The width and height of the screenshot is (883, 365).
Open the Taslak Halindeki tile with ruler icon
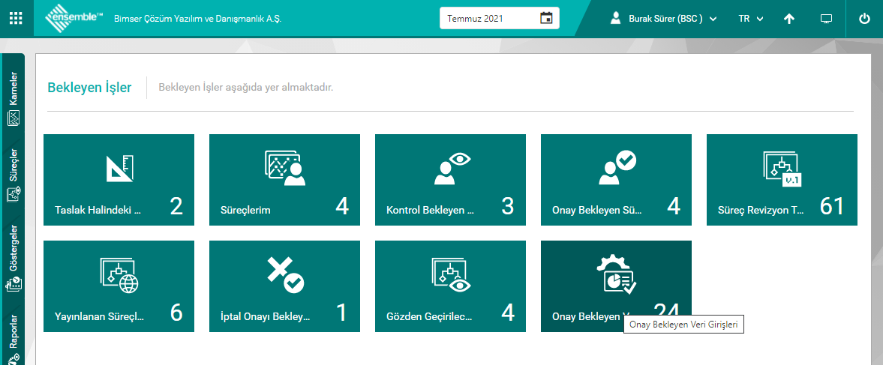tap(119, 180)
